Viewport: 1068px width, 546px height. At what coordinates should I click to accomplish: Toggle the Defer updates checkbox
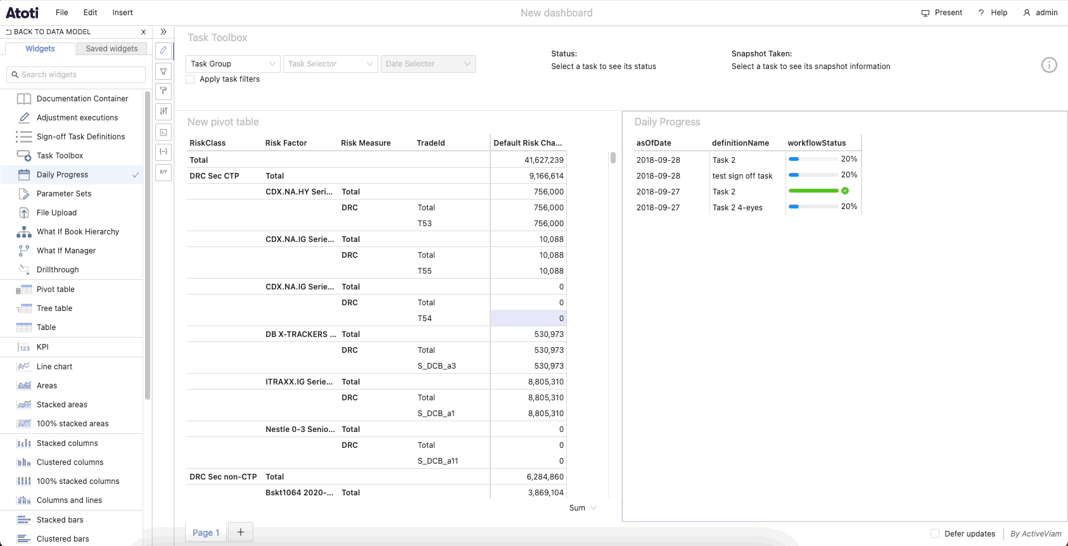[x=935, y=534]
